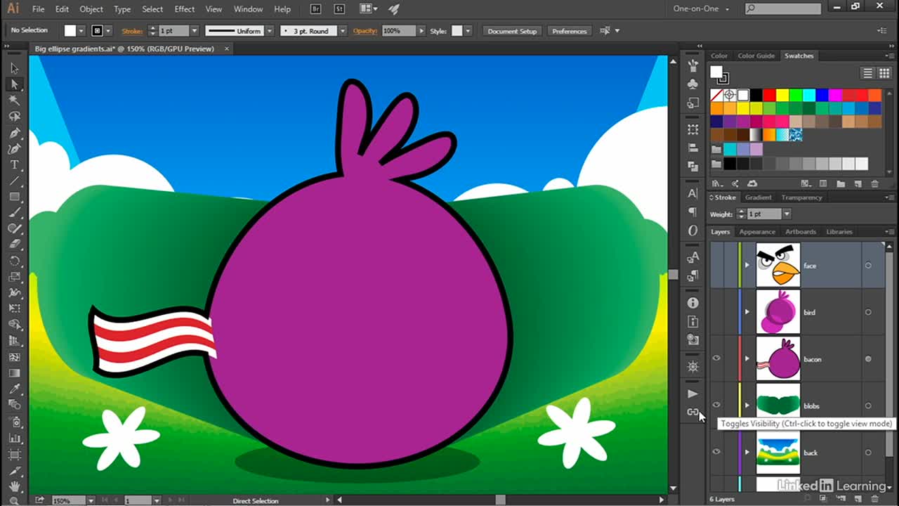Click the bacon layer target circle
899x506 pixels.
click(868, 359)
